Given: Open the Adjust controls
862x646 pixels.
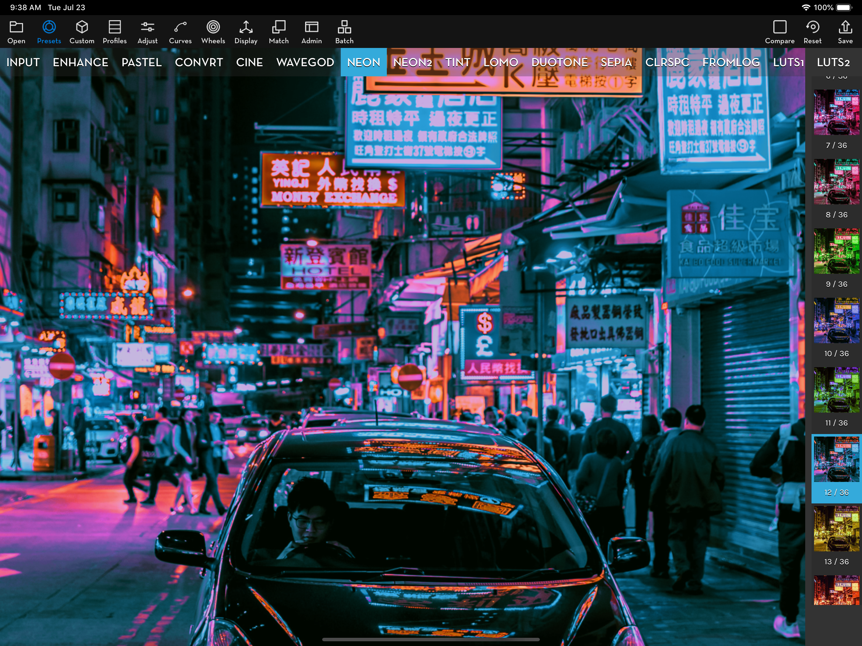Looking at the screenshot, I should [x=147, y=31].
